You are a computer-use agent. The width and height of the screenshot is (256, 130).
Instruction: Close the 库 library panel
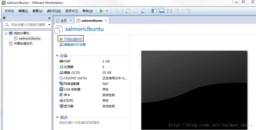pyautogui.click(x=49, y=18)
